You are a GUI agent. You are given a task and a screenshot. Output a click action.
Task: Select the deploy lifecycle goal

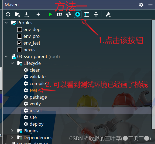click(x=36, y=124)
